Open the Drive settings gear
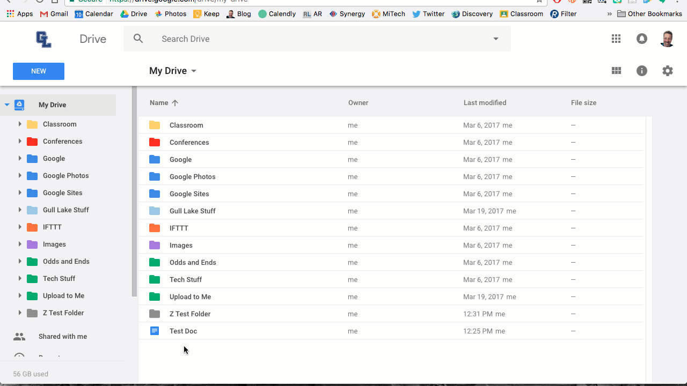Image resolution: width=687 pixels, height=386 pixels. coord(668,71)
